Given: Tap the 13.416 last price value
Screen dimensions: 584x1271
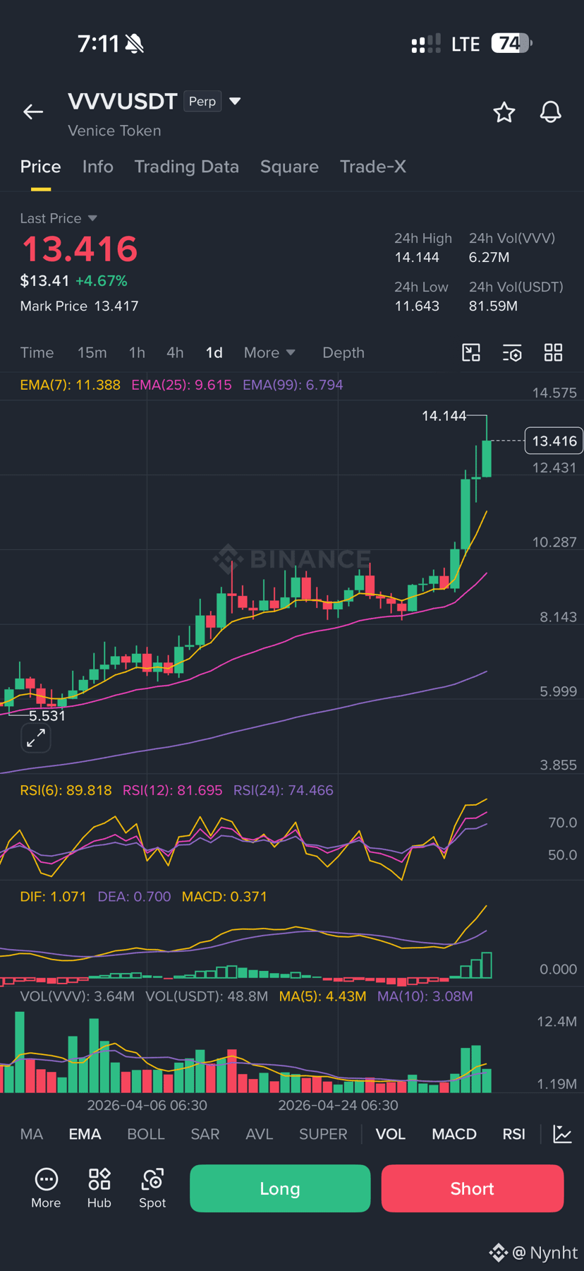Looking at the screenshot, I should pos(80,249).
